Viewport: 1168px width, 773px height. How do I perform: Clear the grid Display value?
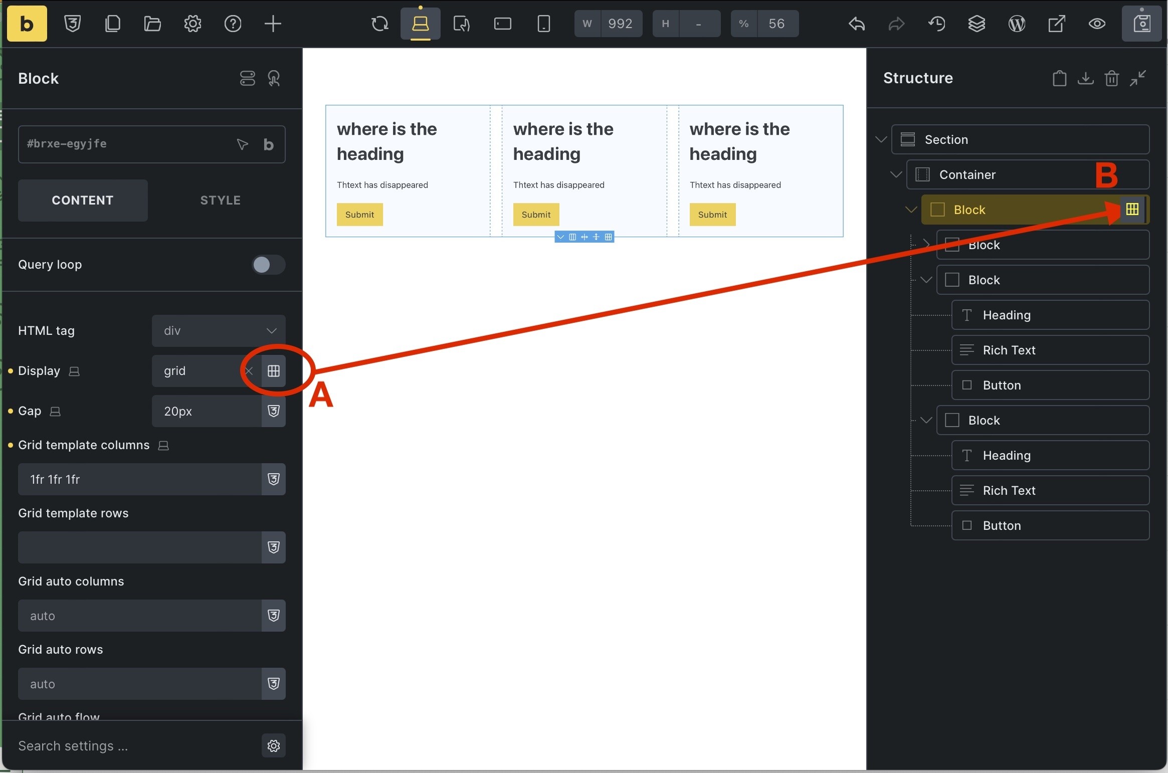[x=249, y=371]
